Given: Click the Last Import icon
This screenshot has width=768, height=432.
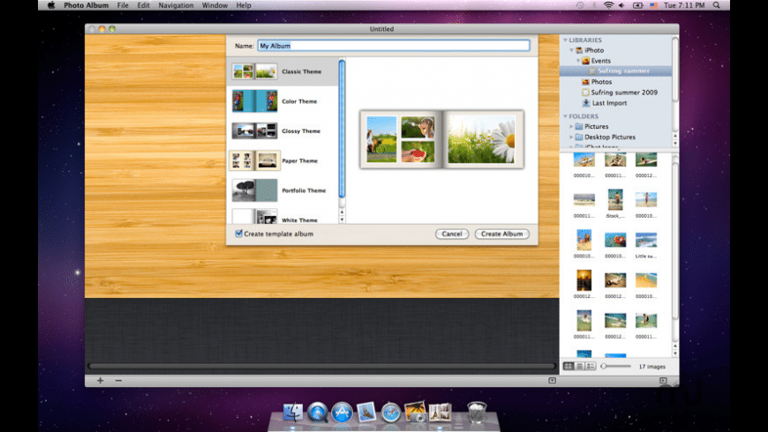Looking at the screenshot, I should click(x=586, y=103).
